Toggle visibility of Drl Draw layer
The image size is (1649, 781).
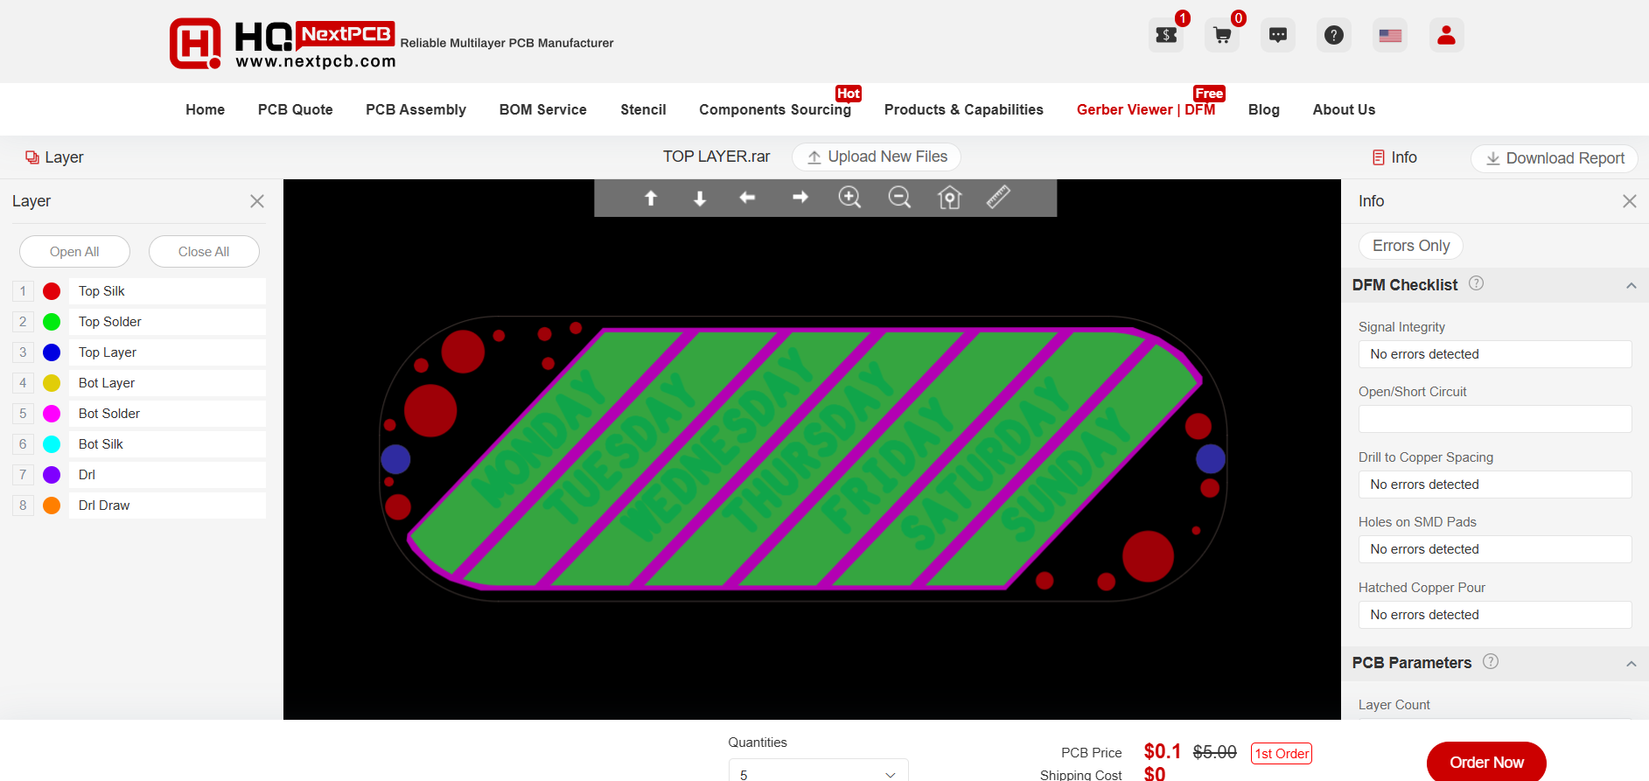[52, 506]
